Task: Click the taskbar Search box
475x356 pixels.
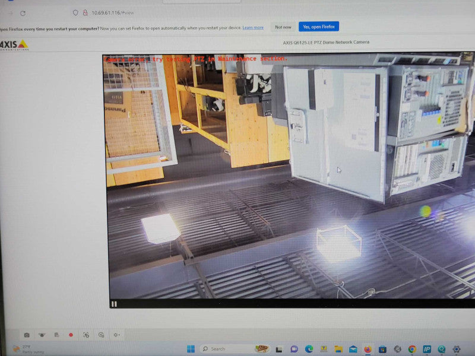Action: click(x=235, y=349)
